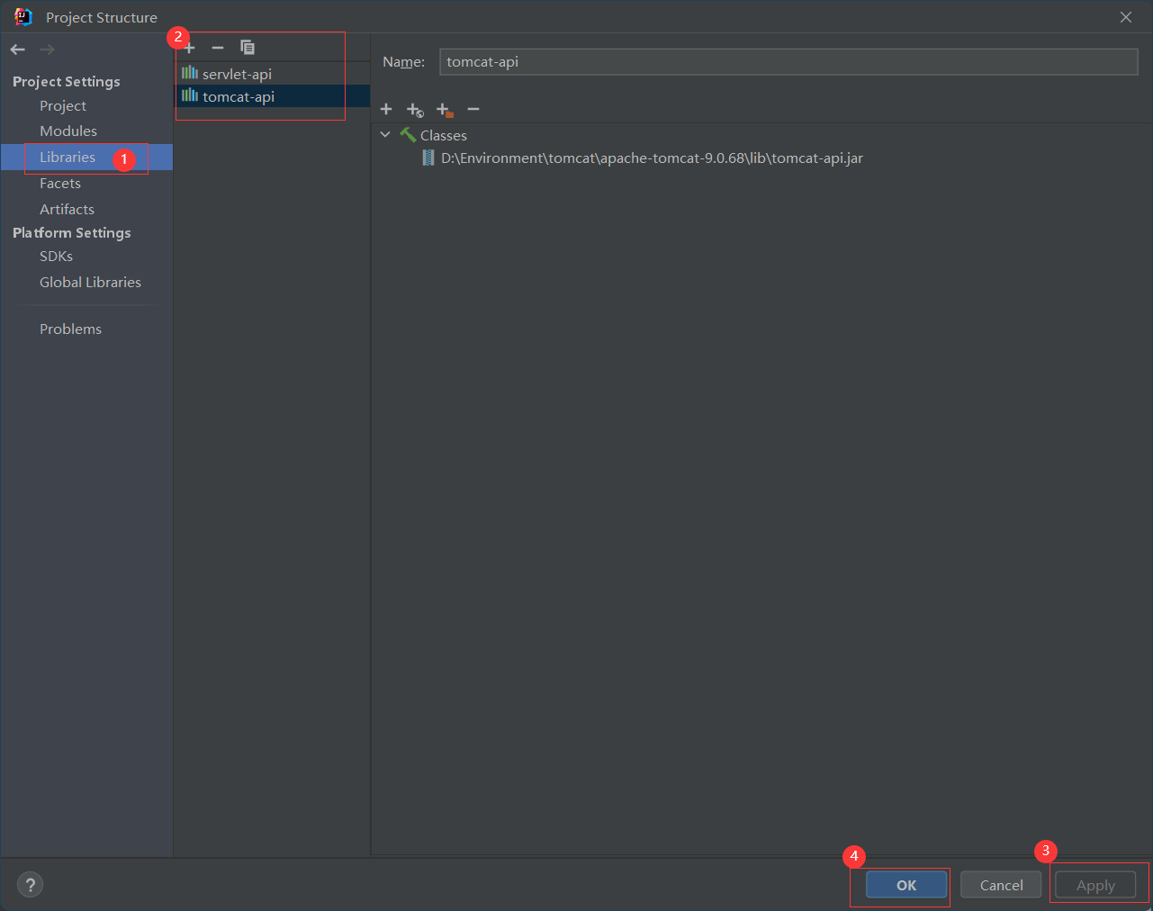Open Global Libraries settings

pyautogui.click(x=90, y=282)
